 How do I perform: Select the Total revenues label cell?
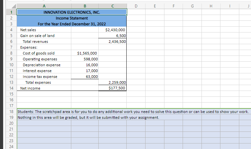point(44,42)
